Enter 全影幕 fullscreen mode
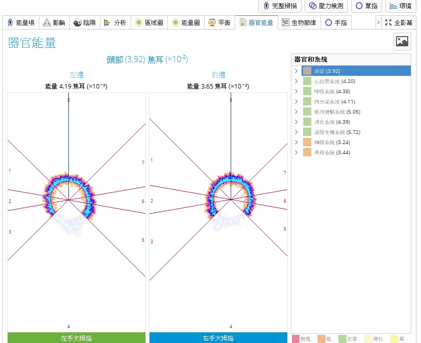 pos(399,23)
